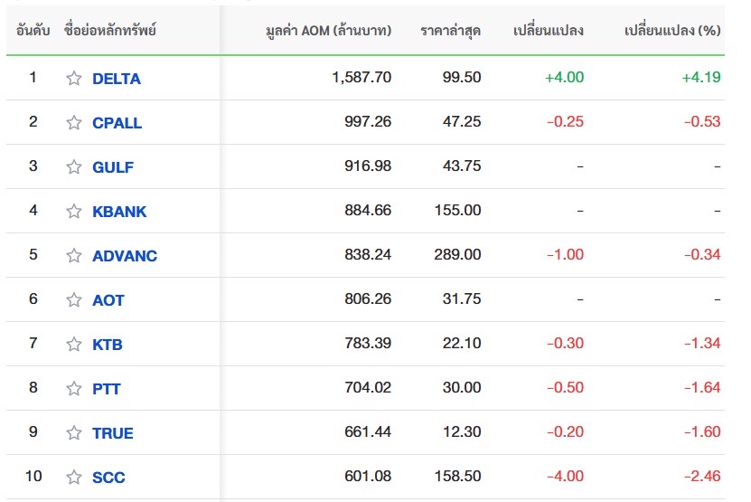The image size is (751, 502).
Task: Toggle the PTT watchlist star
Action: [74, 389]
